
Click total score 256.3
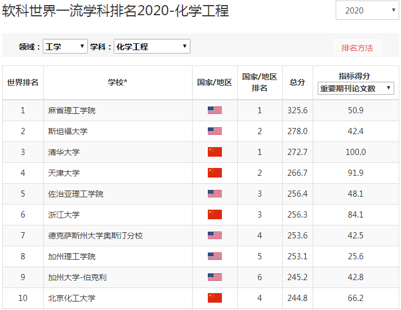(x=297, y=215)
